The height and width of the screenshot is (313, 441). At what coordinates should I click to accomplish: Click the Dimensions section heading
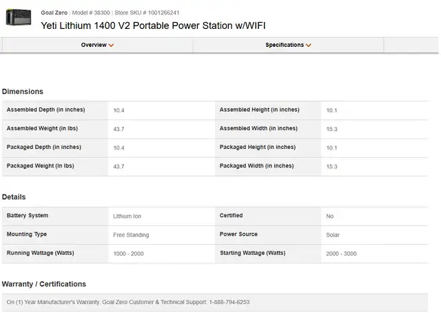click(x=23, y=92)
